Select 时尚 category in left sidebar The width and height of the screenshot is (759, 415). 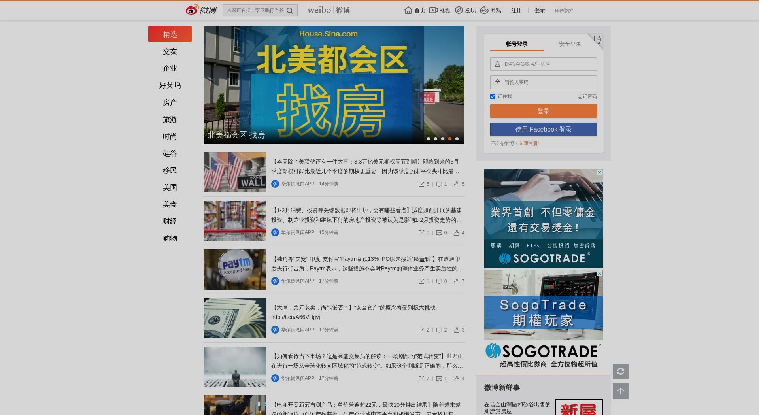(170, 136)
